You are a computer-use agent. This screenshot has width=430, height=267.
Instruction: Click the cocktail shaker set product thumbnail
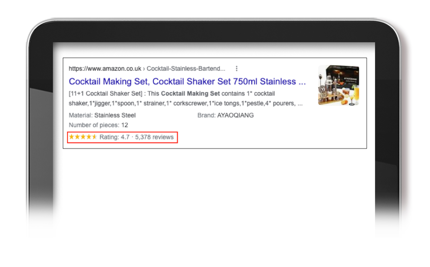click(338, 85)
